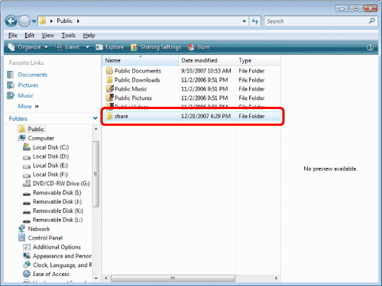This screenshot has height=286, width=382.
Task: Select the Public Downloads folder
Action: tap(138, 80)
